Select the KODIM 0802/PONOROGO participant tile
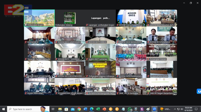 (x=131, y=18)
